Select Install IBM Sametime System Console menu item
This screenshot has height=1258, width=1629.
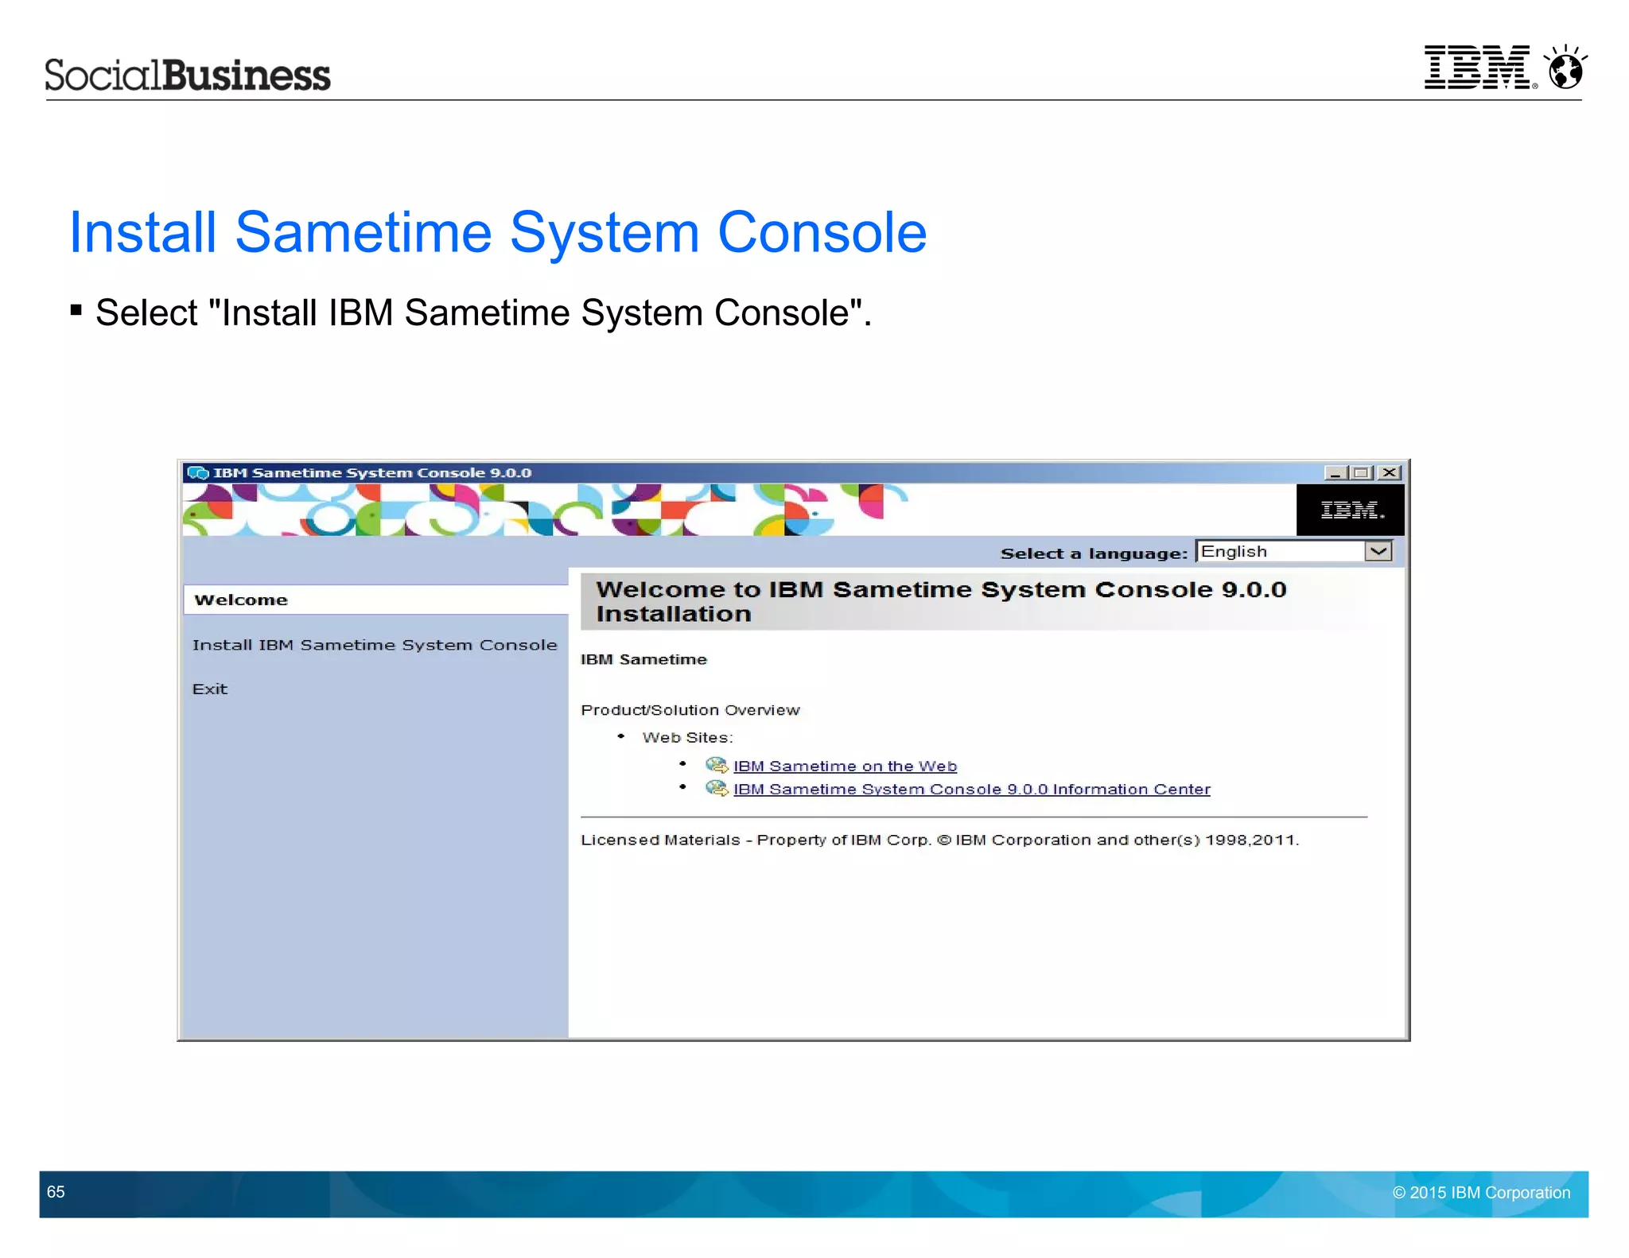tap(375, 645)
